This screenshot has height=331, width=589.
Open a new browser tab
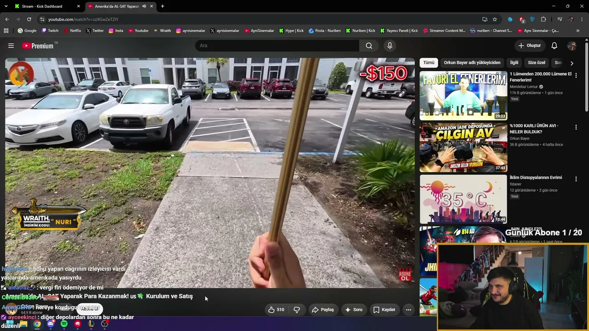pyautogui.click(x=162, y=6)
